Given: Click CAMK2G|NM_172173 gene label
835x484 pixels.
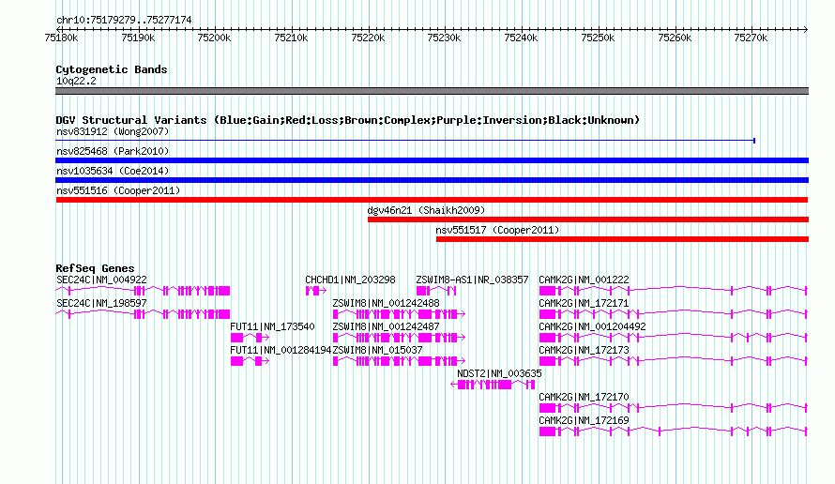Looking at the screenshot, I should pos(584,350).
